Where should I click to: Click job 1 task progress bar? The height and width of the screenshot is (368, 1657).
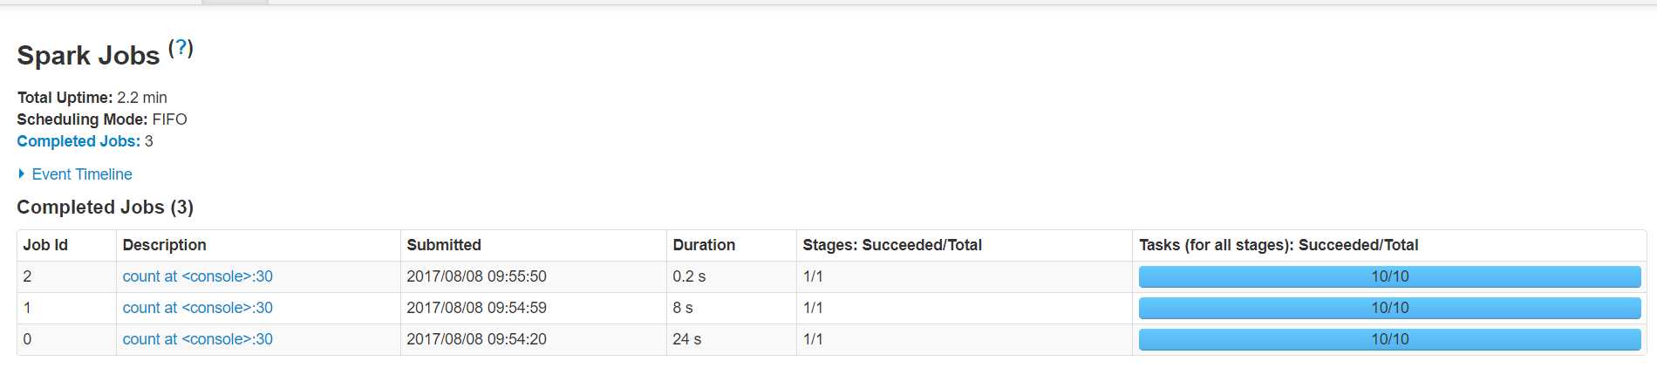pyautogui.click(x=1389, y=308)
